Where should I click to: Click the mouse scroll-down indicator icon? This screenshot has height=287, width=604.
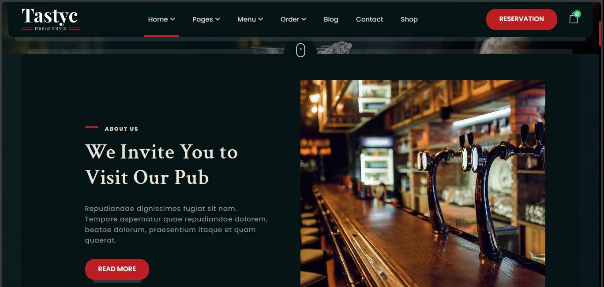300,50
